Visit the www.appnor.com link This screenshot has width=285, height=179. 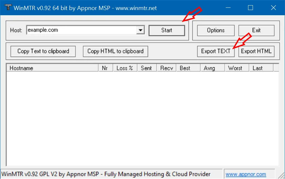tap(246, 174)
